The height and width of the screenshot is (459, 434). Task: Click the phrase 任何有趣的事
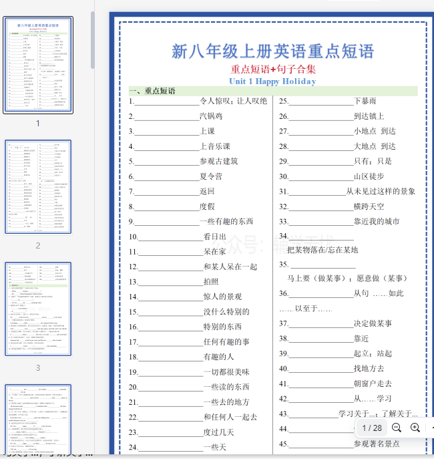(226, 342)
